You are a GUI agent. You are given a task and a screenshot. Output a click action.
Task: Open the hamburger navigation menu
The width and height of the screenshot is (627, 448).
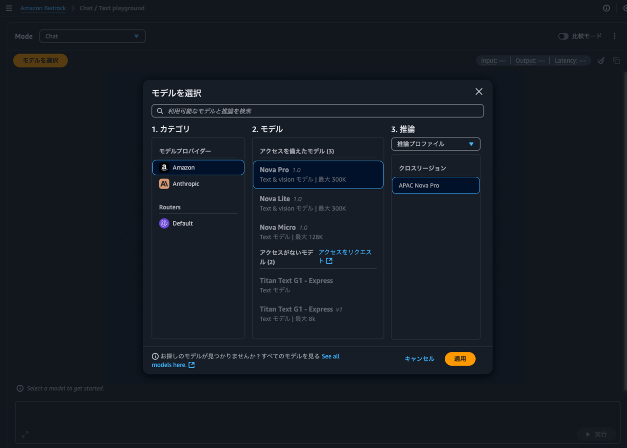point(9,8)
